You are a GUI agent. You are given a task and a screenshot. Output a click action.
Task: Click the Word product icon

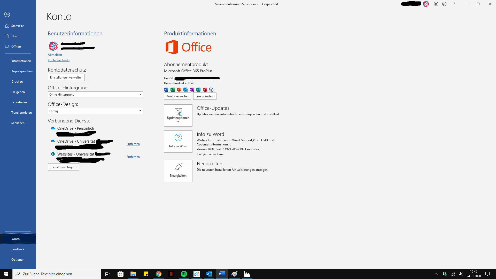click(x=166, y=90)
